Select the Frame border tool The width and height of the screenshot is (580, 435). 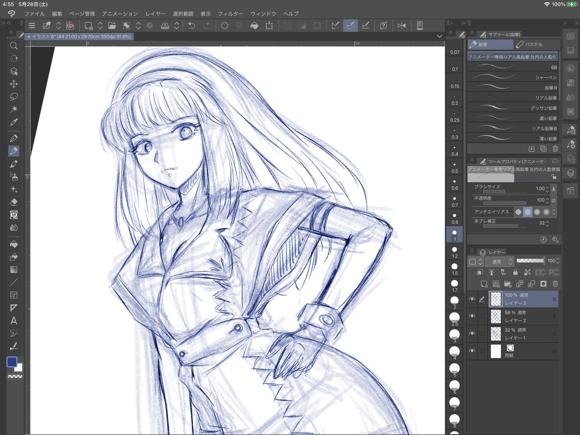[14, 295]
